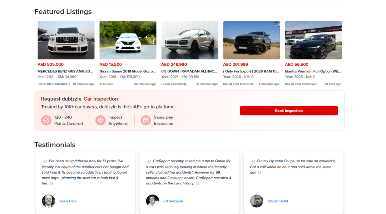The width and height of the screenshot is (386, 214).
Task: Click the Sean Cain name link
Action: coord(68,201)
